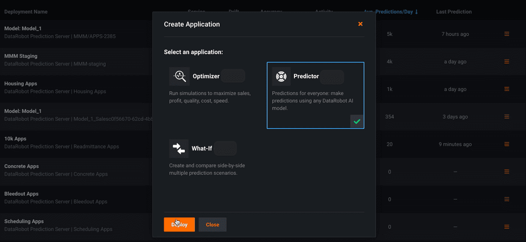
Task: Click the Last Prediction column header
Action: 454,12
